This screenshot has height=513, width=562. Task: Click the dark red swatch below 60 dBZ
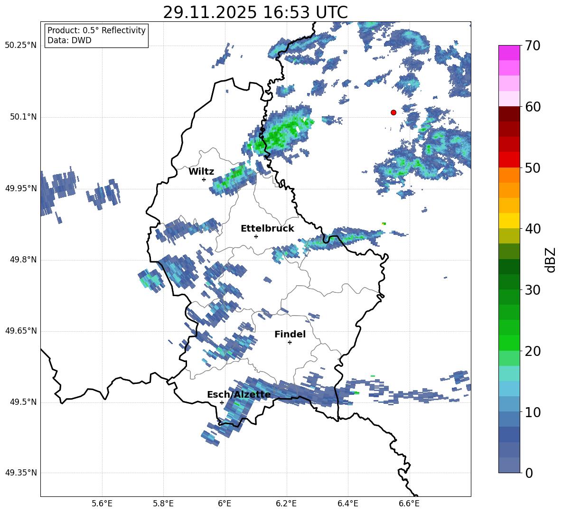tap(509, 113)
